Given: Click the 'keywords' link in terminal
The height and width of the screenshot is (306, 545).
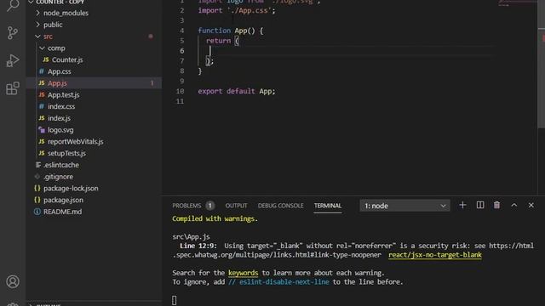Looking at the screenshot, I should [x=243, y=273].
